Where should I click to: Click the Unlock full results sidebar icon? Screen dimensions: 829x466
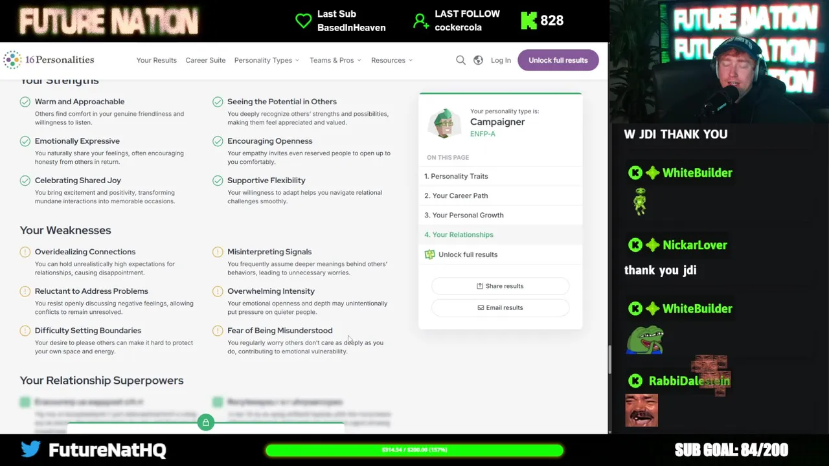(x=429, y=254)
